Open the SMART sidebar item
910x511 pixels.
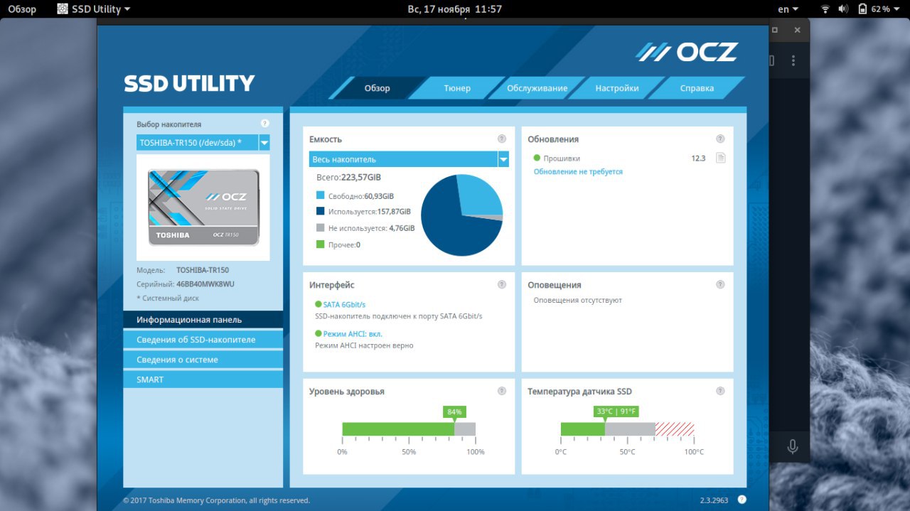coord(203,380)
